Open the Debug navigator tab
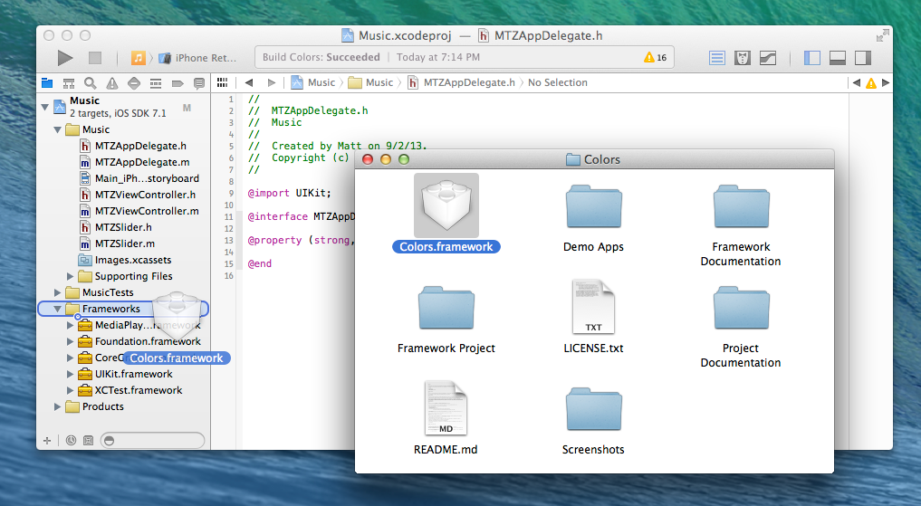 tap(156, 82)
